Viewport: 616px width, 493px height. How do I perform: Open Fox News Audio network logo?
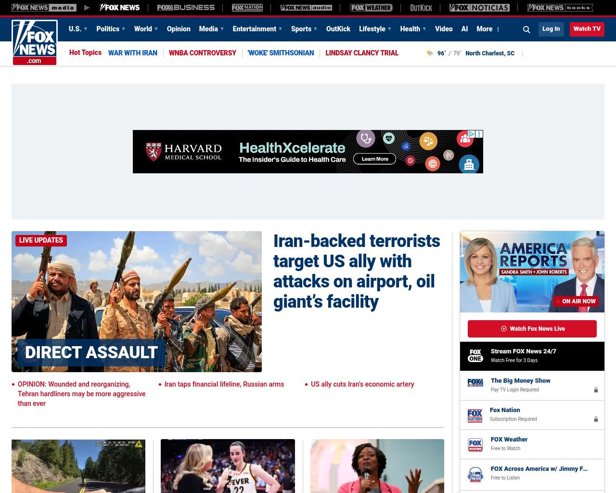click(306, 8)
